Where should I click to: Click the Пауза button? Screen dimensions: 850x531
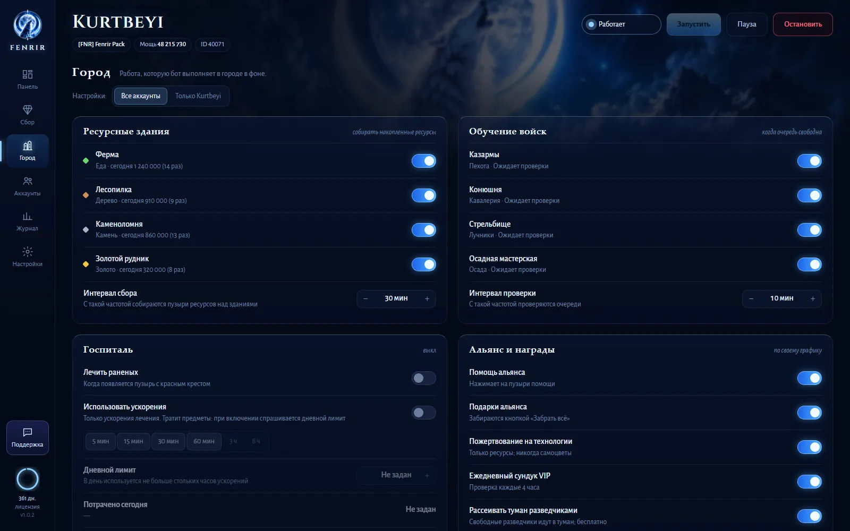click(746, 24)
